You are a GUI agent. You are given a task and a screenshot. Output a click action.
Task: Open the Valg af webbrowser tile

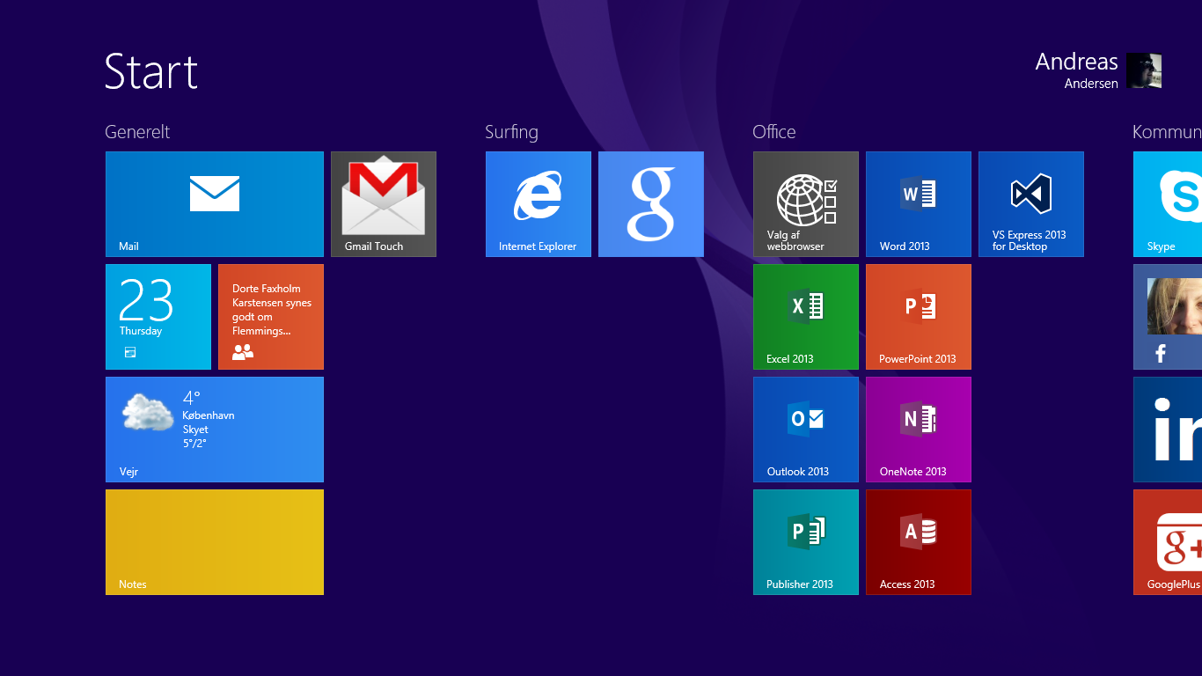click(x=806, y=204)
